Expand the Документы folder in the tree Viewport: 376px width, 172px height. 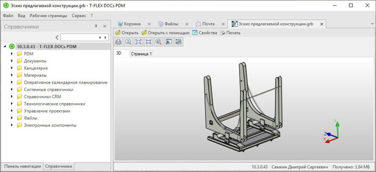click(12, 61)
